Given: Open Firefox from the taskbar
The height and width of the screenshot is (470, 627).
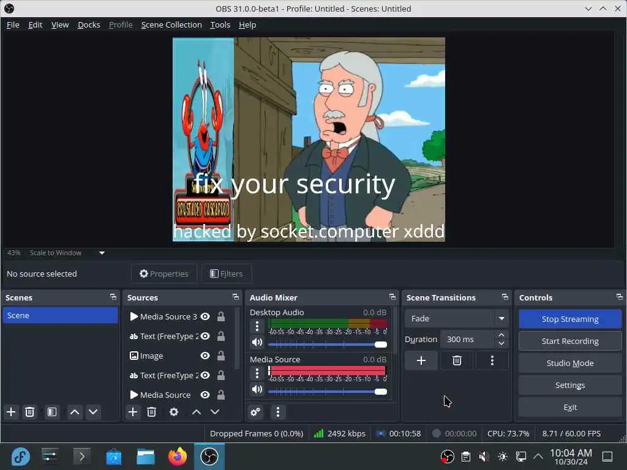Looking at the screenshot, I should (177, 457).
